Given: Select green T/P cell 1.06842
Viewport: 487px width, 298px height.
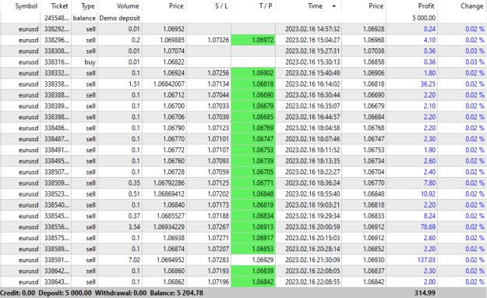Looking at the screenshot, I should [253, 282].
